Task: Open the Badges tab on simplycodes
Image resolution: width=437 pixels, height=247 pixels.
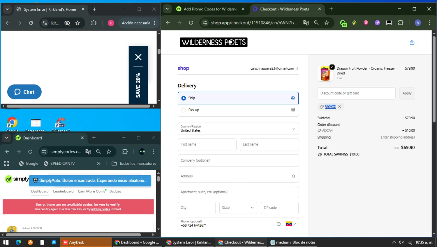Action: click(x=115, y=191)
